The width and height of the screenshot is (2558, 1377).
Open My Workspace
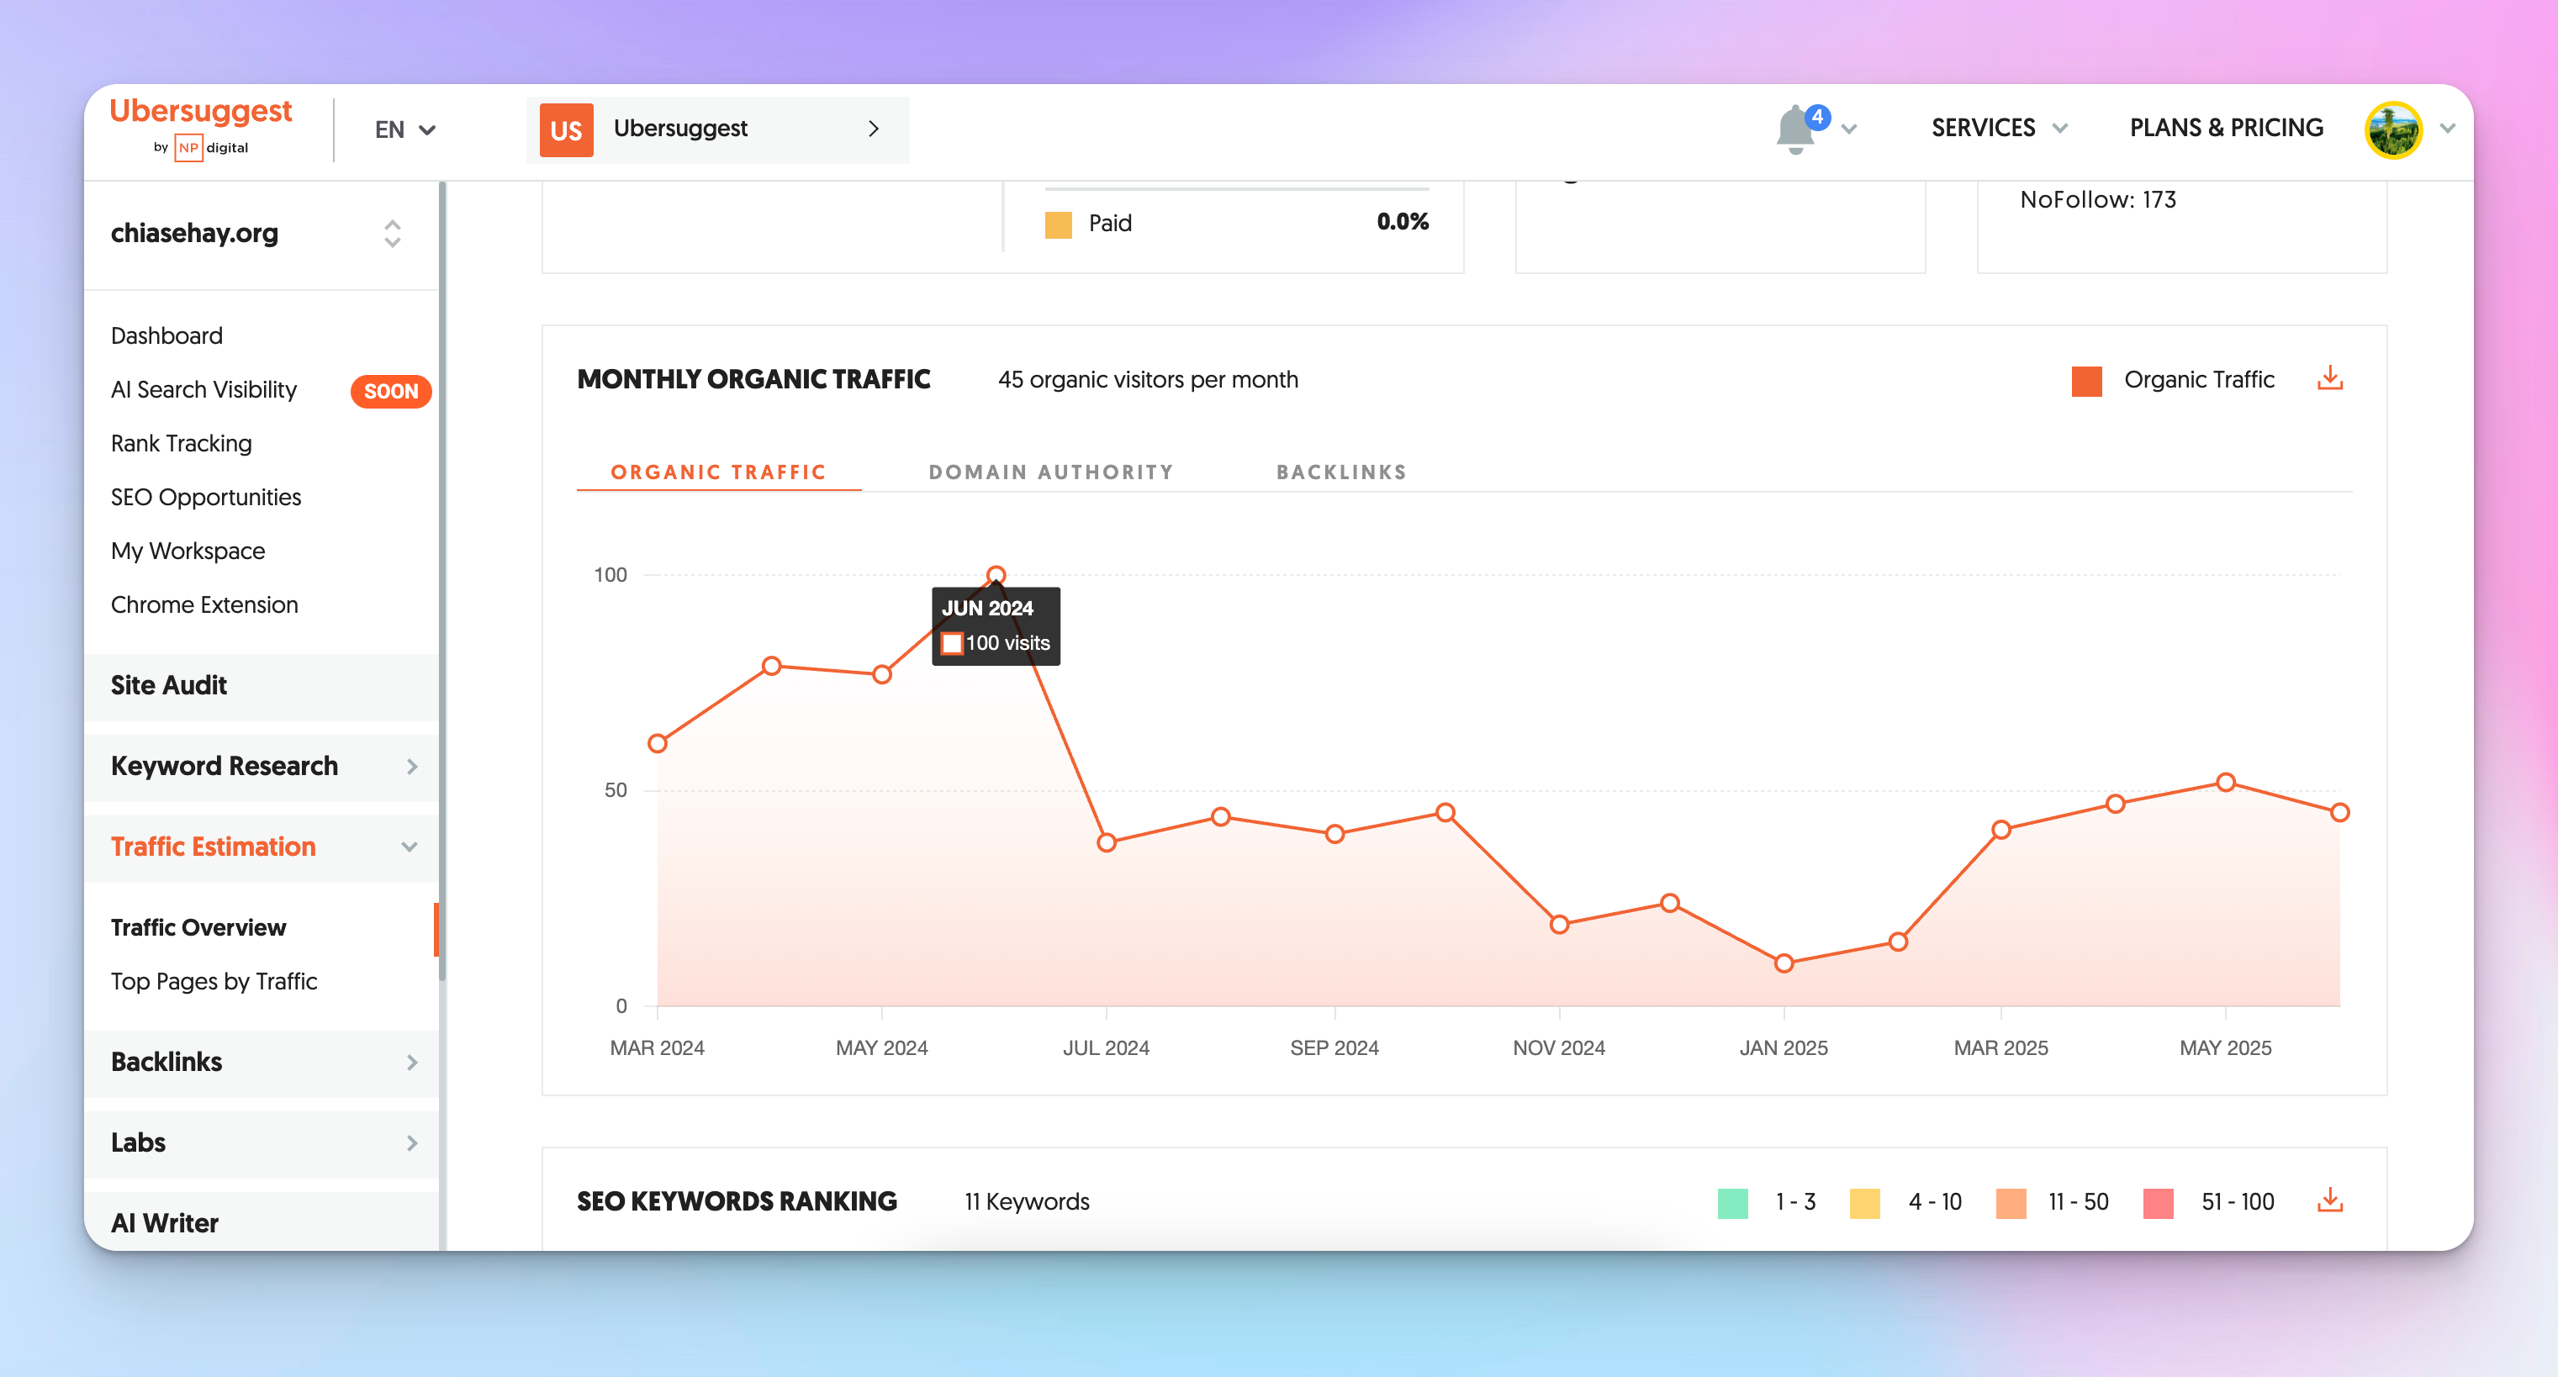click(188, 551)
